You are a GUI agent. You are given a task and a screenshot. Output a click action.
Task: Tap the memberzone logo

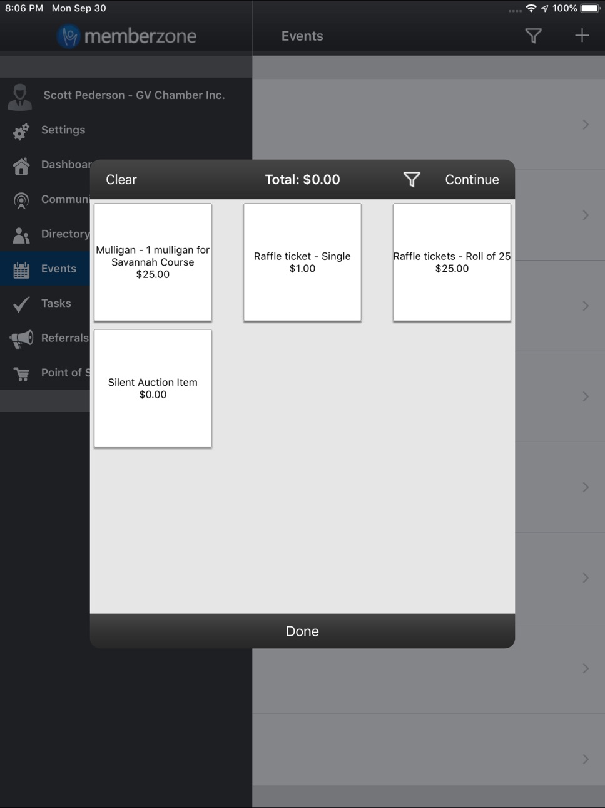point(126,36)
